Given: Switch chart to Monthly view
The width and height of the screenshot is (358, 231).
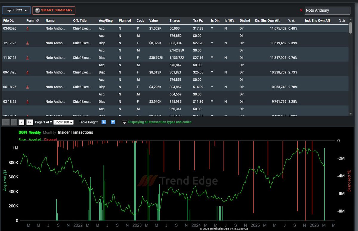Looking at the screenshot, I should pyautogui.click(x=49, y=132).
